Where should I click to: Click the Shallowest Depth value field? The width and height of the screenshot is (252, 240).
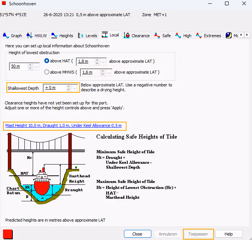pos(54,88)
